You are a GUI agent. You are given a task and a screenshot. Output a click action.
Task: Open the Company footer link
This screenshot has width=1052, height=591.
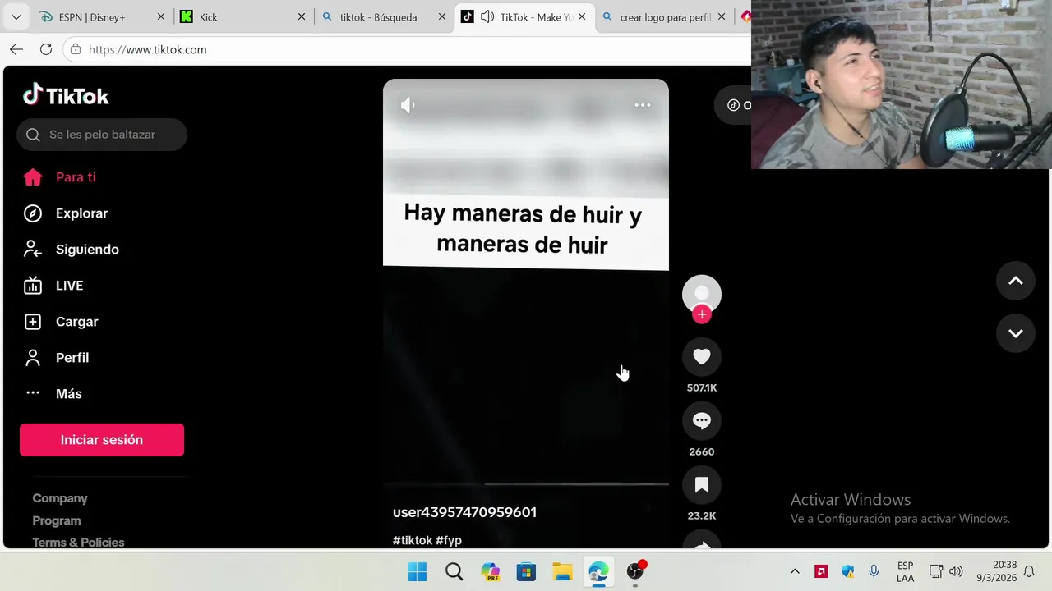60,498
